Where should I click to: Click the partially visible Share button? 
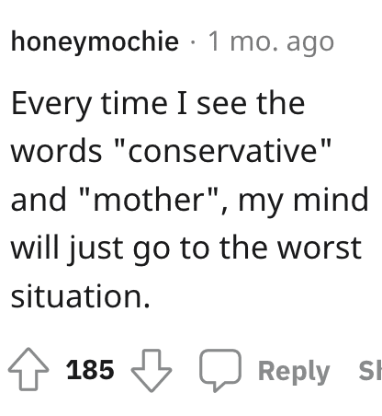(x=370, y=371)
